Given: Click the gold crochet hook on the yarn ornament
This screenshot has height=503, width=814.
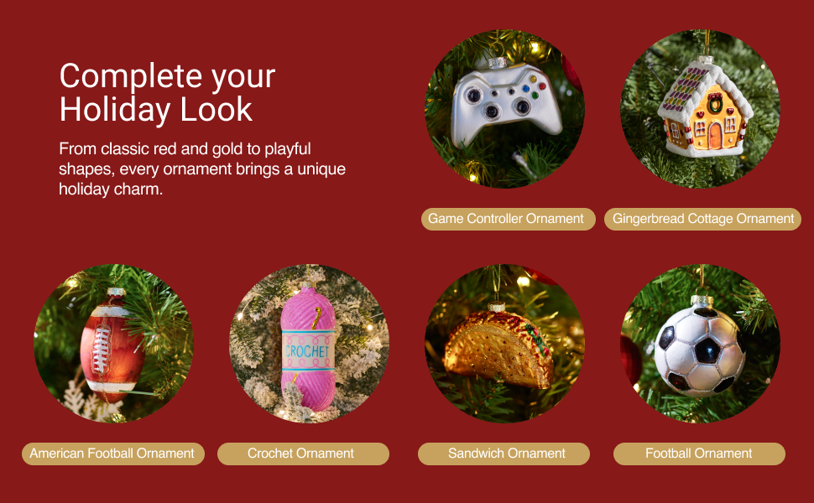Looking at the screenshot, I should (x=316, y=318).
